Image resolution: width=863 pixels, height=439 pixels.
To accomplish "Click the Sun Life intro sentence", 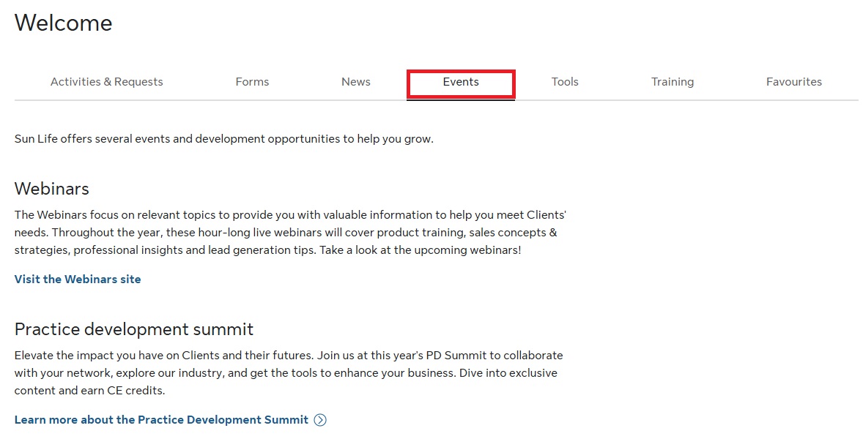I will coord(223,139).
